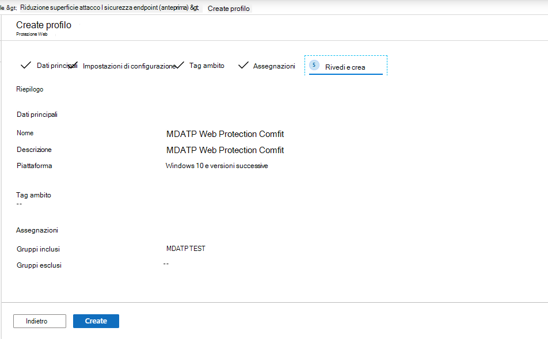Click the Dati principali section heading
The width and height of the screenshot is (548, 339).
pyautogui.click(x=37, y=115)
